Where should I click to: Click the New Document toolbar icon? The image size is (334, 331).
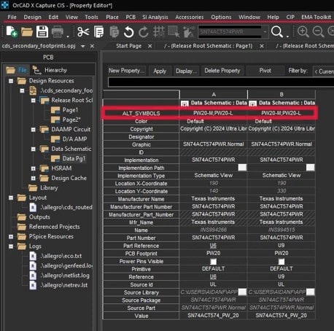(x=12, y=31)
